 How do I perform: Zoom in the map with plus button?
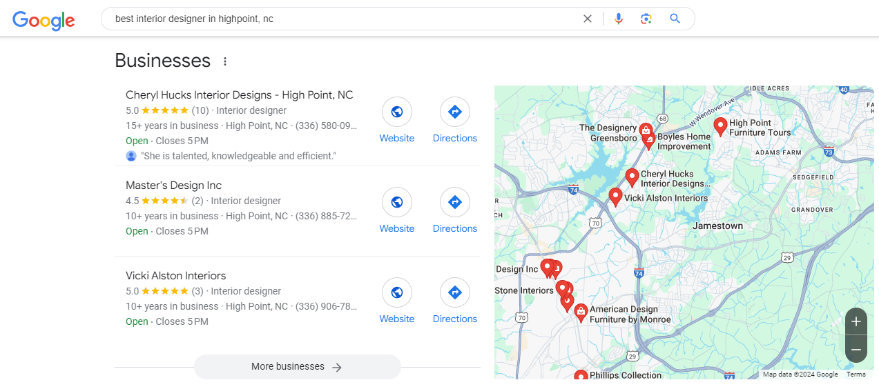[x=856, y=321]
